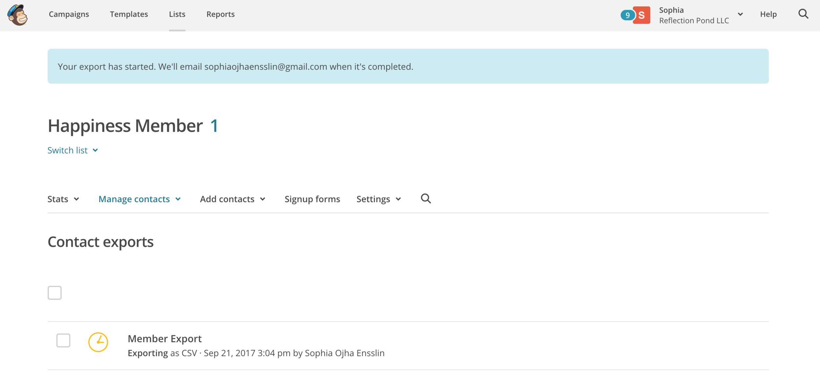Select the Lists tab
This screenshot has height=391, width=820.
(x=177, y=14)
